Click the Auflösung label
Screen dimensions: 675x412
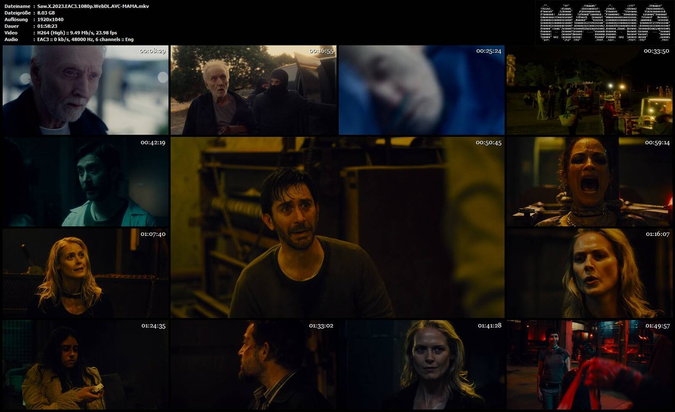[16, 19]
